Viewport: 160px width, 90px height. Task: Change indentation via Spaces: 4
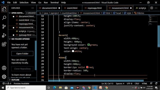point(120,83)
